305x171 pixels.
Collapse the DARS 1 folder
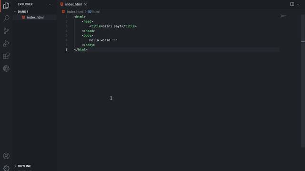pyautogui.click(x=23, y=11)
